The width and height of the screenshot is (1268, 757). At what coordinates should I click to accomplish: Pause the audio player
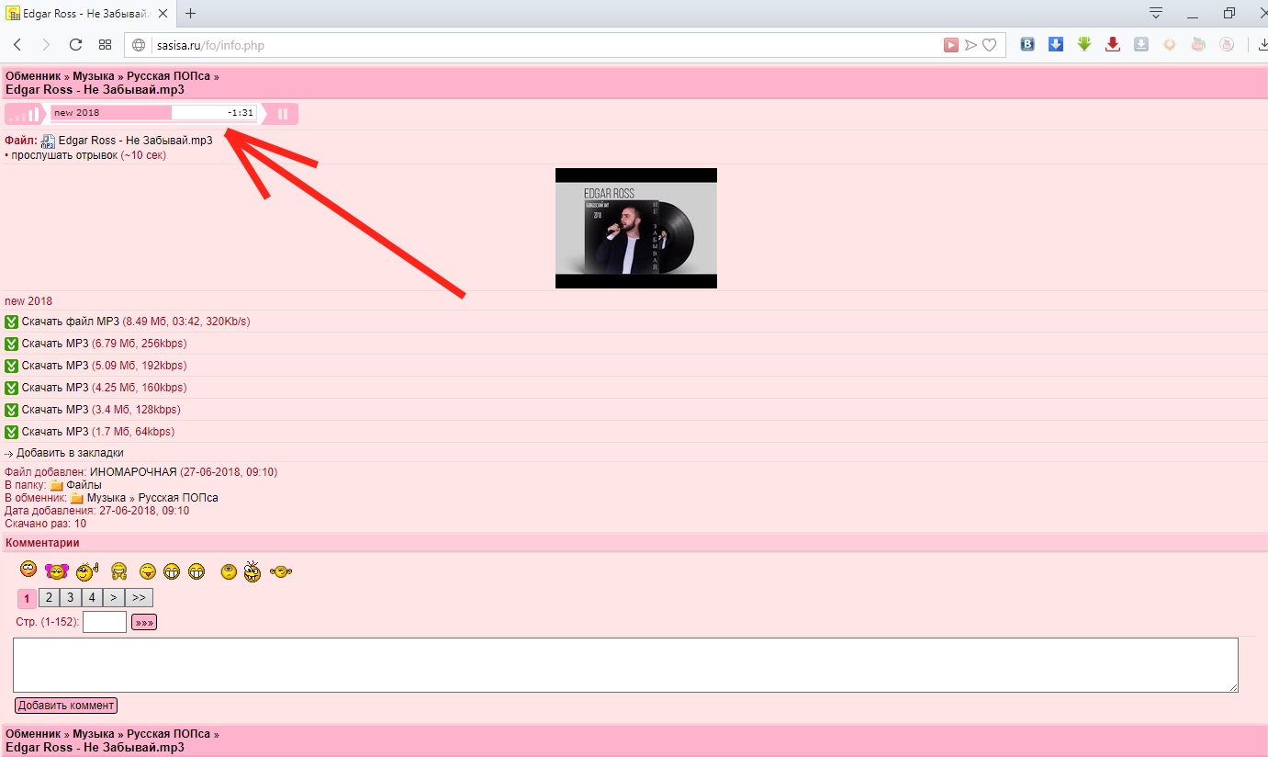[283, 114]
